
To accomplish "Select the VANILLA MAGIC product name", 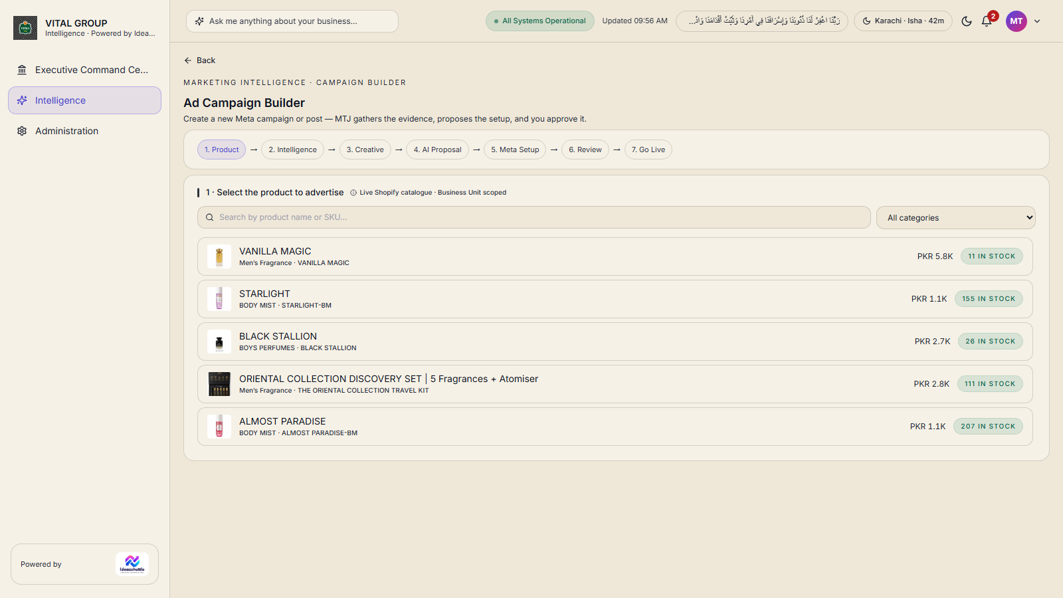I will [275, 251].
